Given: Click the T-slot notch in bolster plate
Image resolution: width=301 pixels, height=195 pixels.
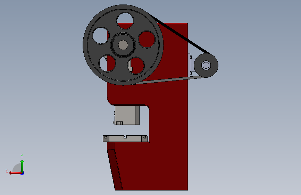Looking at the screenshot, I should click(125, 137).
